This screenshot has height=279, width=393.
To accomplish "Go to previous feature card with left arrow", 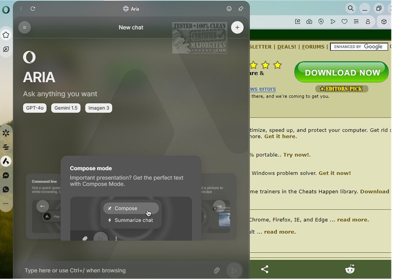I will click(x=43, y=206).
